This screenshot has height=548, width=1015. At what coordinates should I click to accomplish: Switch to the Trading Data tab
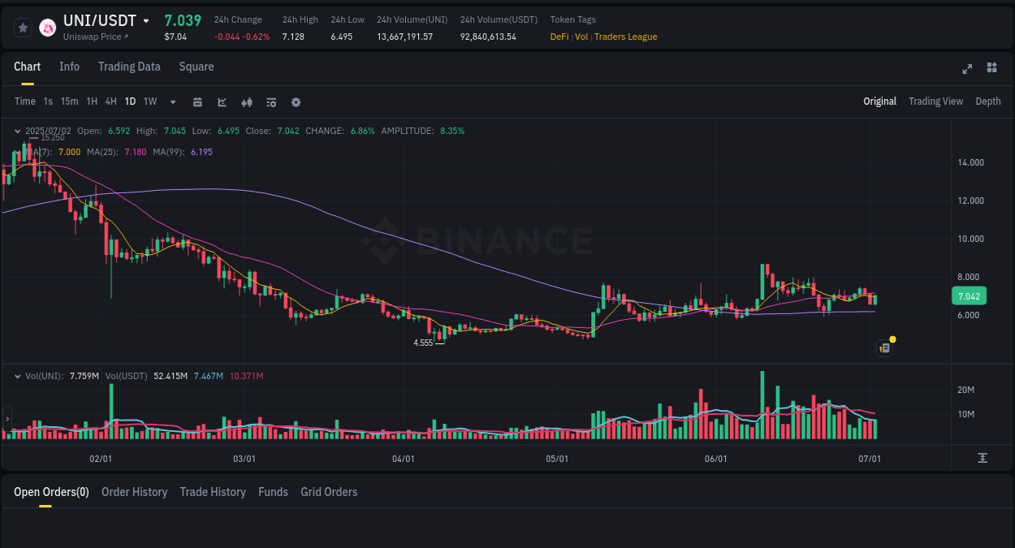point(129,67)
